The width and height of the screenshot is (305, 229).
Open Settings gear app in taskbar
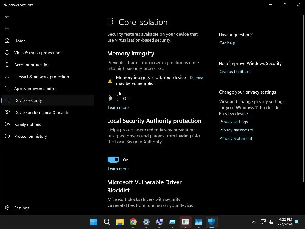tap(146, 222)
